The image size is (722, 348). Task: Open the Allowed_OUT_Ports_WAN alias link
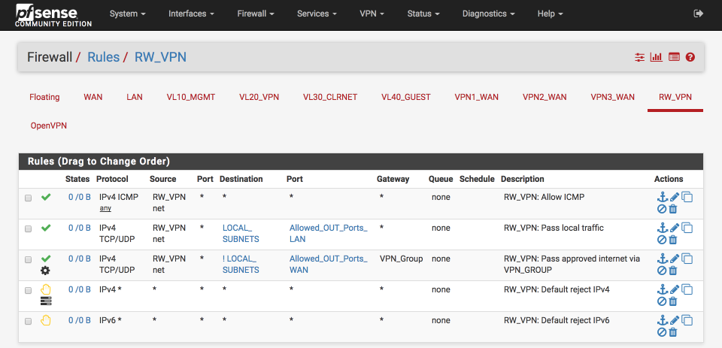(x=329, y=265)
